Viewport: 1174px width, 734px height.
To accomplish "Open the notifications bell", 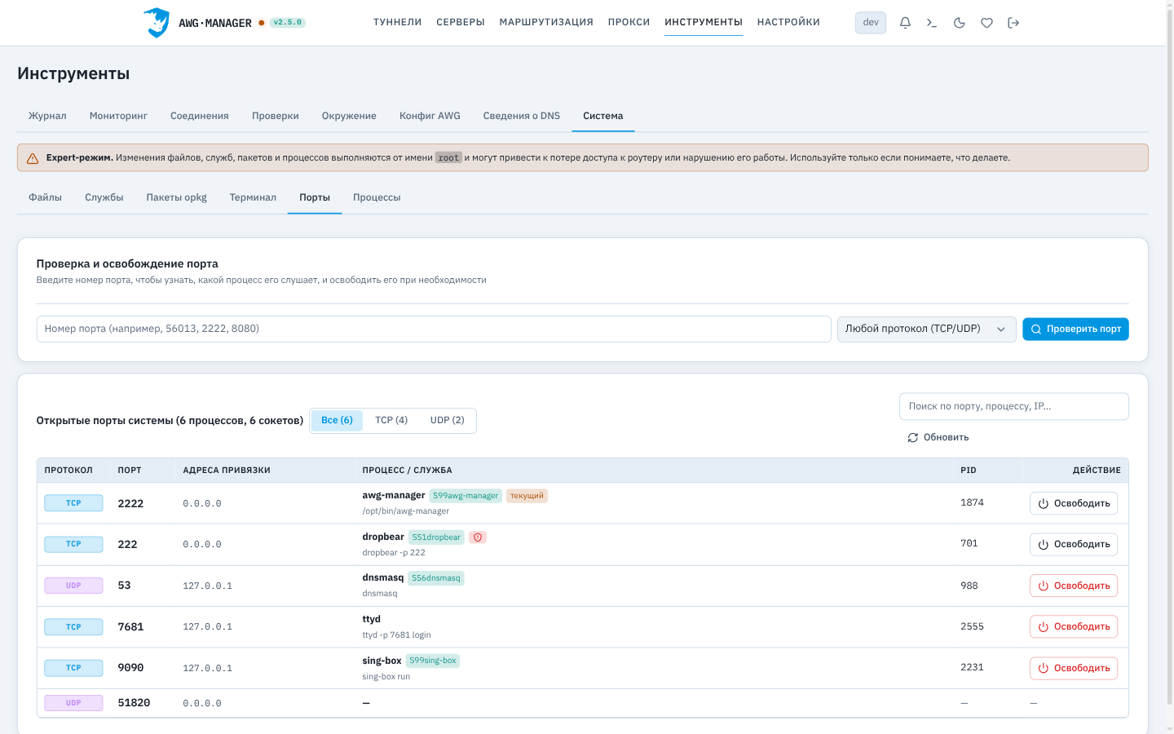I will 905,23.
